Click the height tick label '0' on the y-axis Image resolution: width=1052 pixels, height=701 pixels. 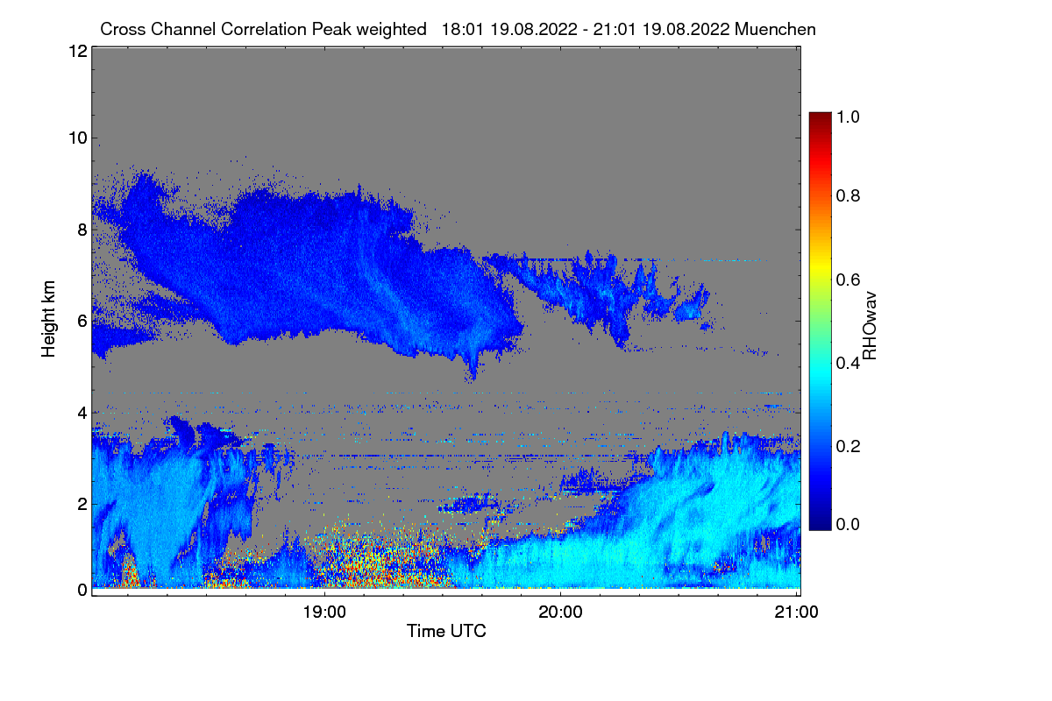pyautogui.click(x=82, y=590)
